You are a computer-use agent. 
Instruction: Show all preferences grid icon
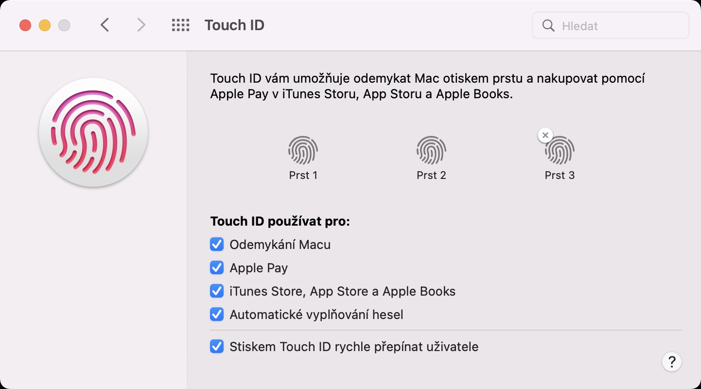181,25
